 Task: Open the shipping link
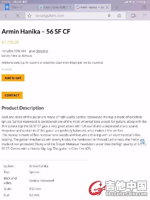click(x=42, y=51)
